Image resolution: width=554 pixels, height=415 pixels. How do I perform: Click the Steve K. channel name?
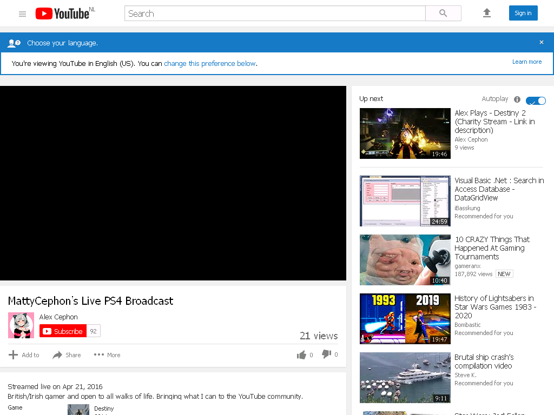coord(465,375)
